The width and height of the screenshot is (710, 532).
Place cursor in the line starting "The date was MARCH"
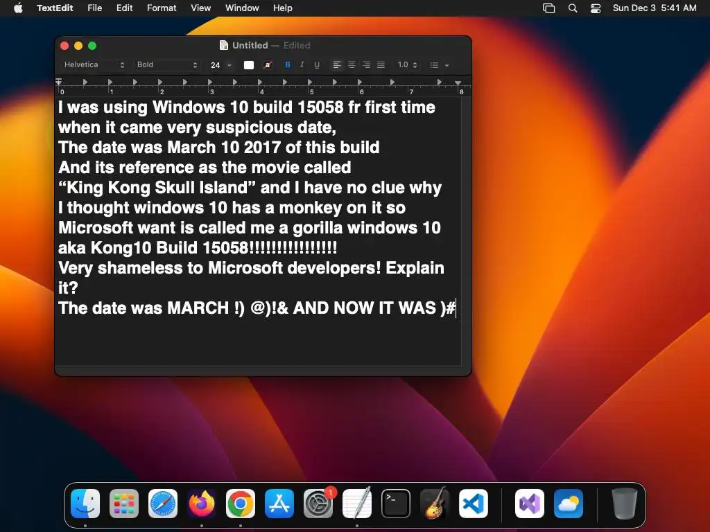257,308
